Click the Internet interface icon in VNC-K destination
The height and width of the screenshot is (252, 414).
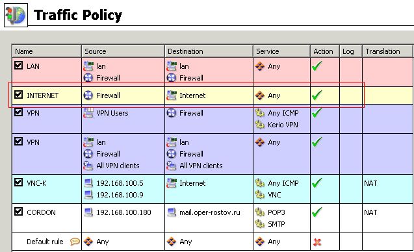coord(172,183)
